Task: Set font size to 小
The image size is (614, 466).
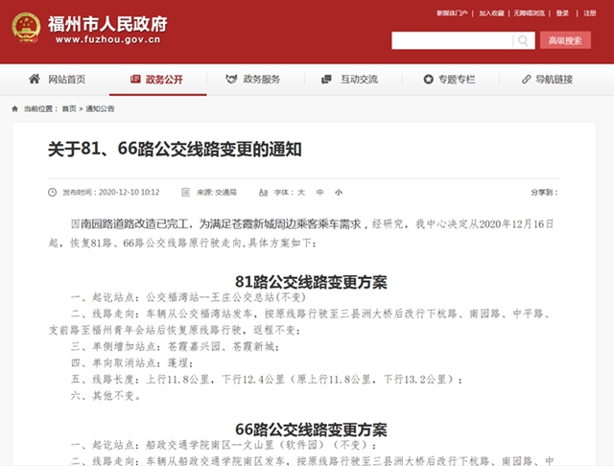Action: click(338, 192)
